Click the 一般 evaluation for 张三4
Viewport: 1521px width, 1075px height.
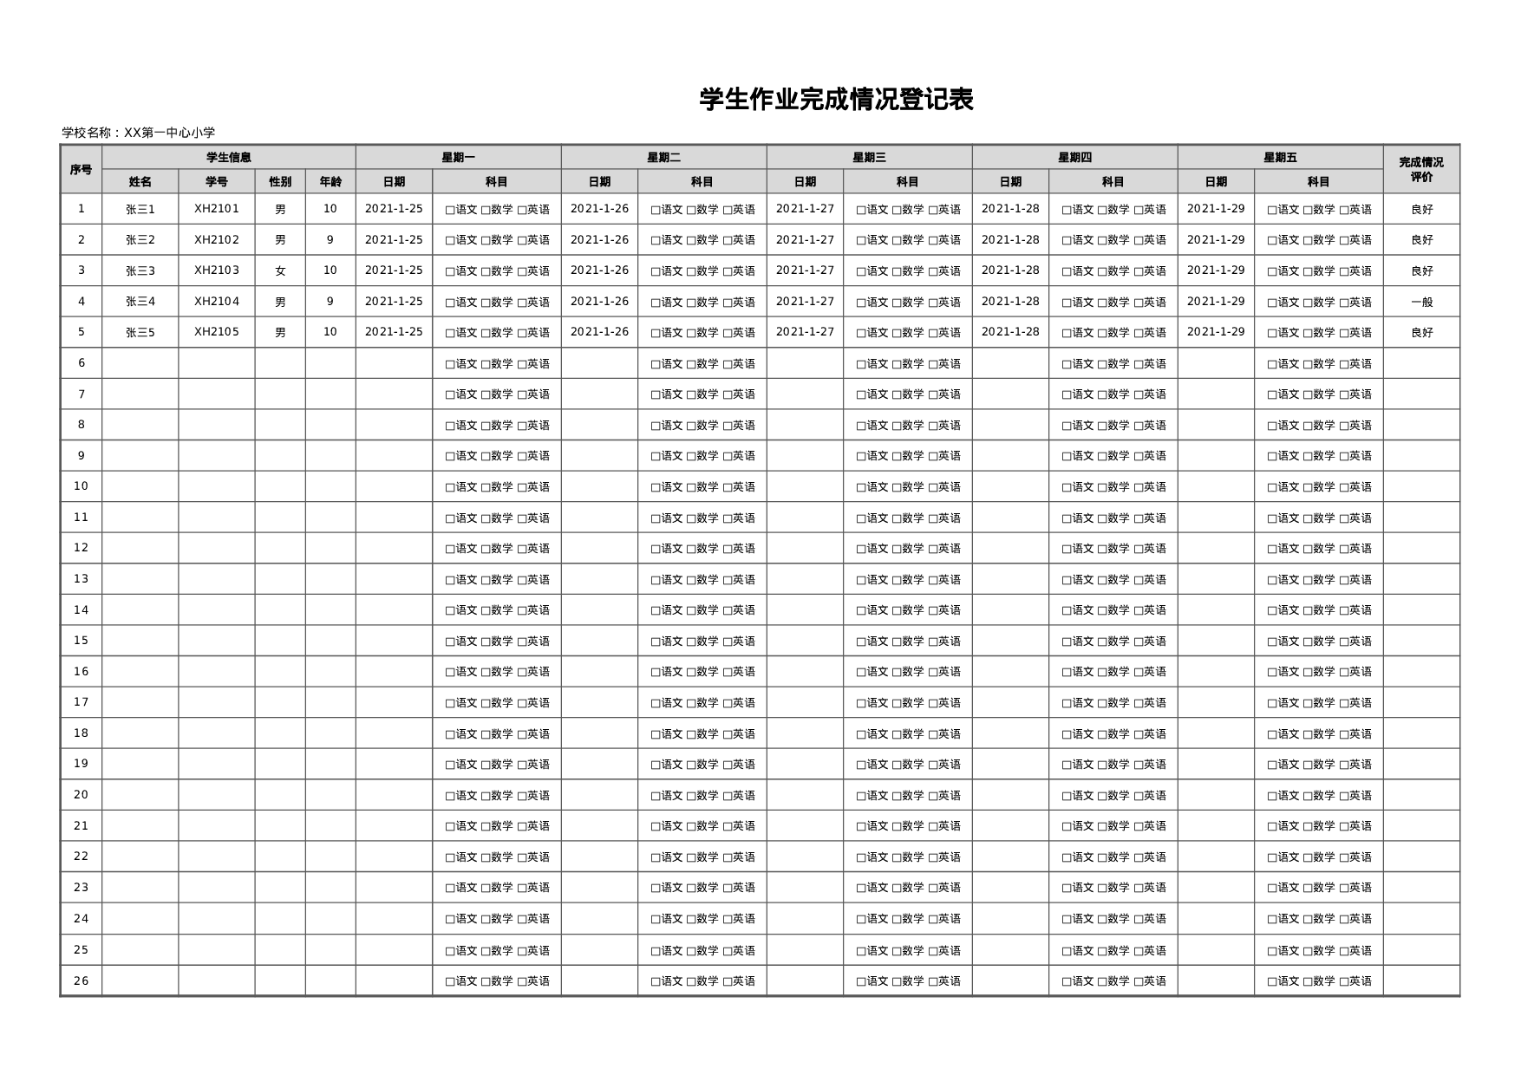[x=1424, y=302]
